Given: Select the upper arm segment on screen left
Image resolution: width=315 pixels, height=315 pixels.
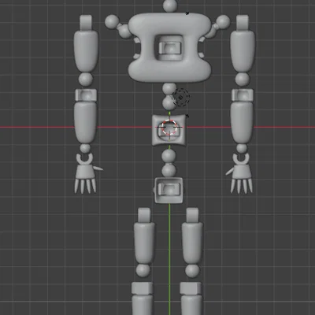Looking at the screenshot, I should pos(86,51).
